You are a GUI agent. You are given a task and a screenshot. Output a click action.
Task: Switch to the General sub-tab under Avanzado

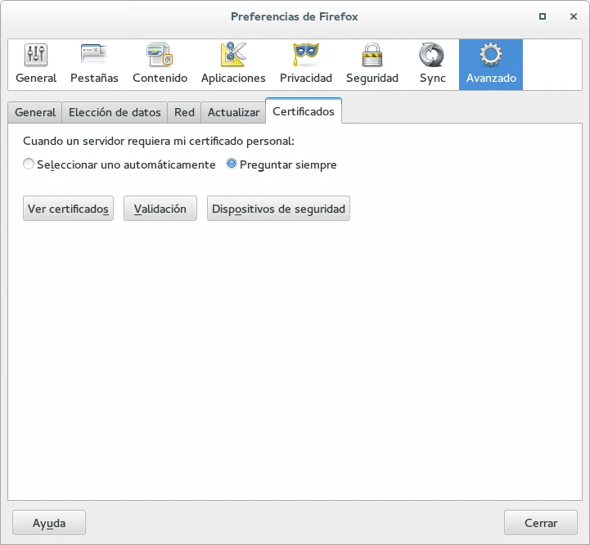(35, 113)
